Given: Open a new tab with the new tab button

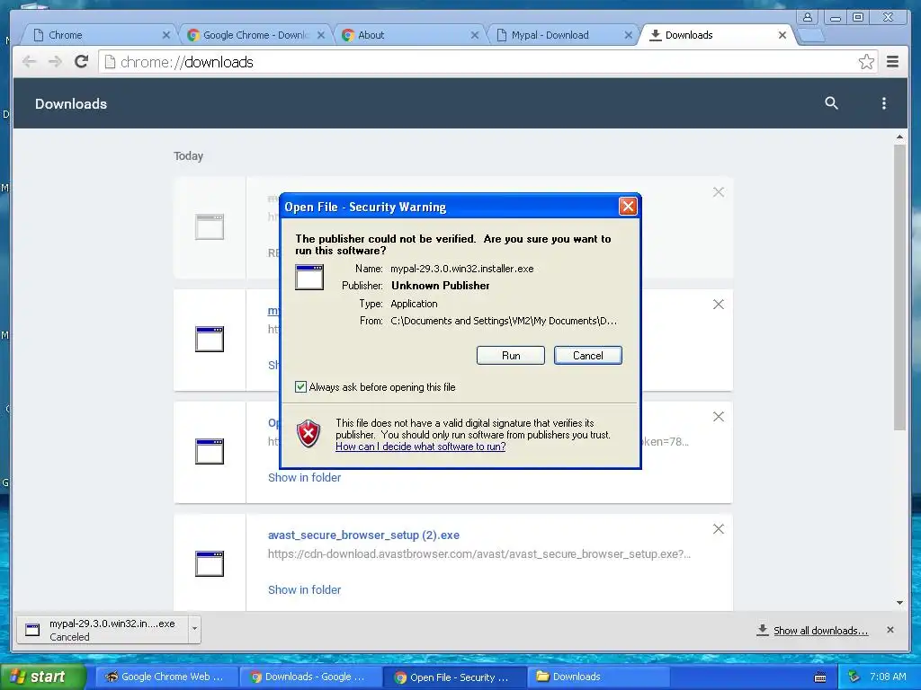Looking at the screenshot, I should click(811, 36).
